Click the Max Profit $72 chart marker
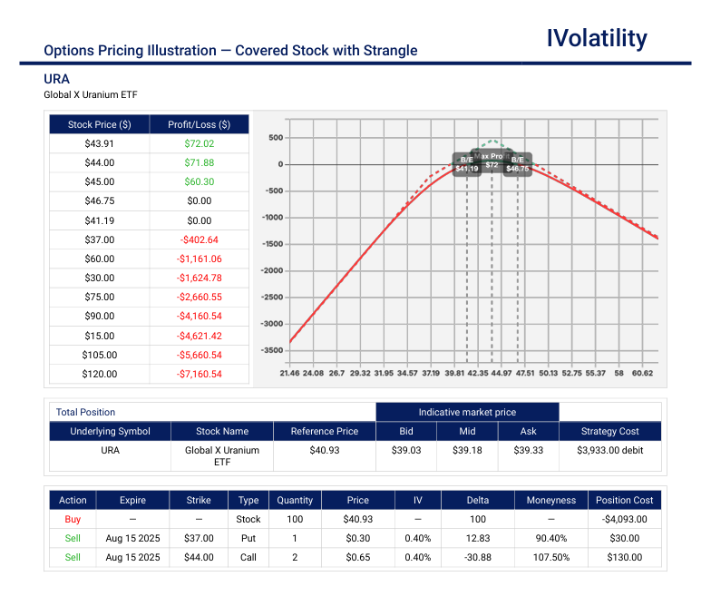This screenshot has width=711, height=596. pos(492,161)
